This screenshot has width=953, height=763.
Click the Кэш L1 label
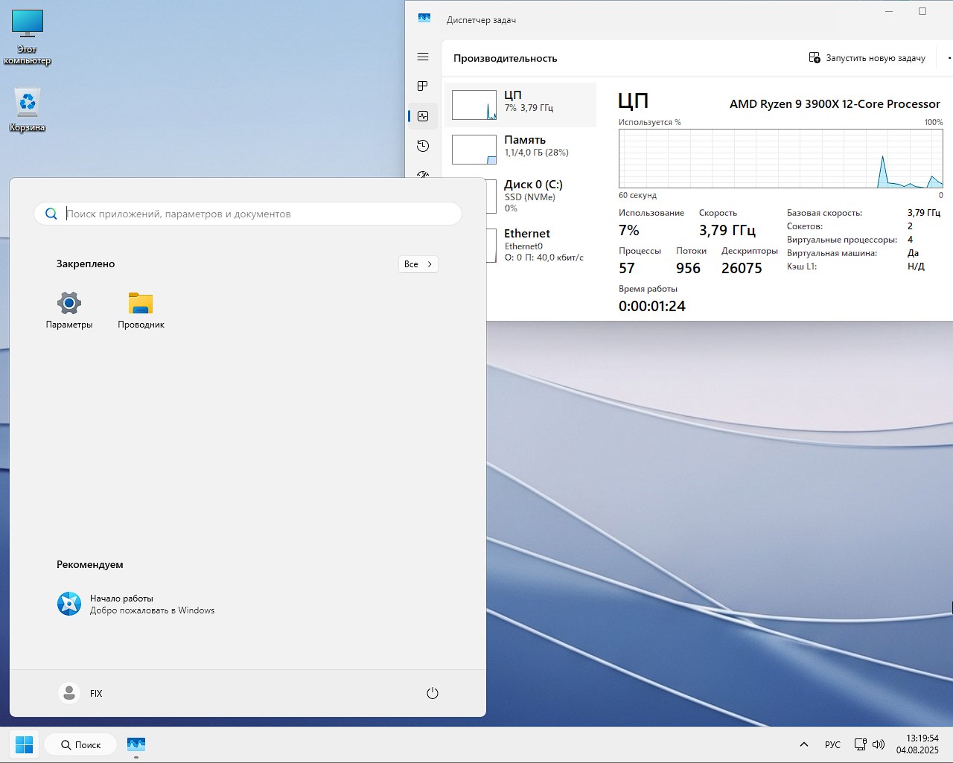click(x=802, y=266)
